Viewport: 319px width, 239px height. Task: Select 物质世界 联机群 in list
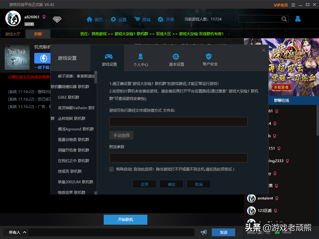click(x=72, y=192)
